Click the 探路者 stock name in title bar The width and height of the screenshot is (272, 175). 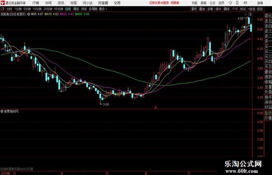[x=175, y=3]
